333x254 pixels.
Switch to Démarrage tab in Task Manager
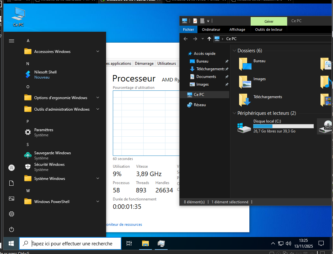tap(144, 63)
